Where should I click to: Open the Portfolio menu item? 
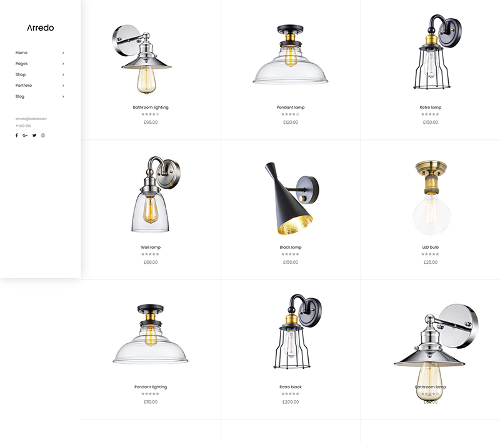click(x=24, y=86)
